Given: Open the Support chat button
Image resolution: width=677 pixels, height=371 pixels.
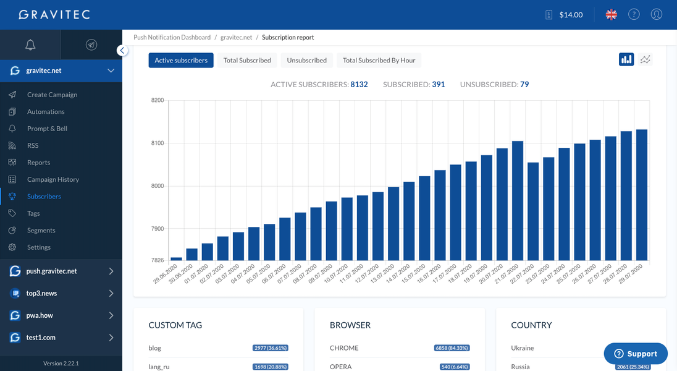Looking at the screenshot, I should point(636,353).
